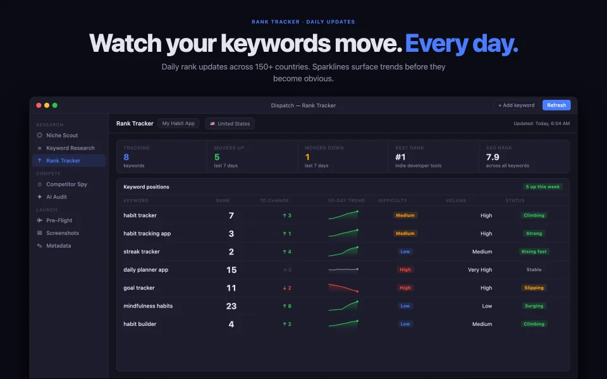Sort by Status column header
Screen dimensions: 607x379
515,201
